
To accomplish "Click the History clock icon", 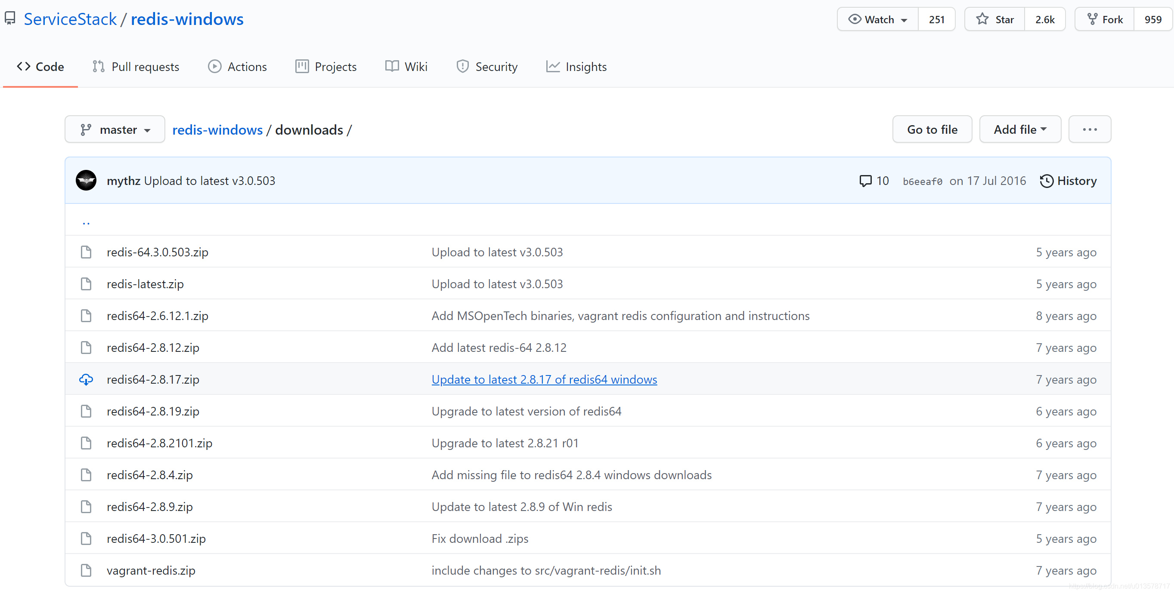I will click(x=1047, y=181).
